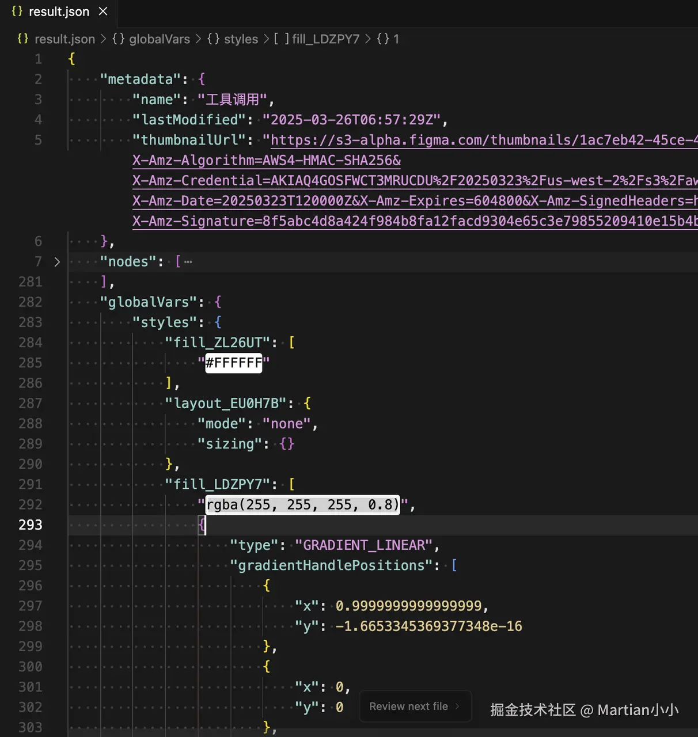The image size is (698, 737).
Task: Click the "metadata" key
Action: (141, 79)
